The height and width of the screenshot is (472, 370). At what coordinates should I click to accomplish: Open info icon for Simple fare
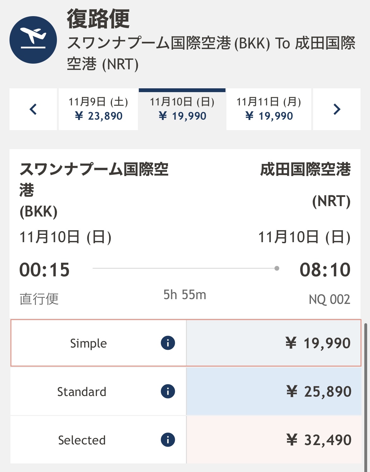coord(168,343)
